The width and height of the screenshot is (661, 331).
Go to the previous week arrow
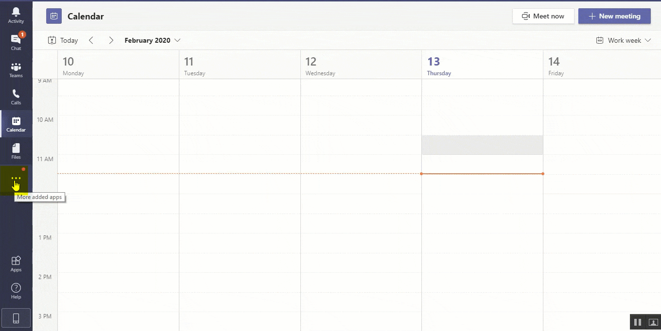tap(91, 40)
